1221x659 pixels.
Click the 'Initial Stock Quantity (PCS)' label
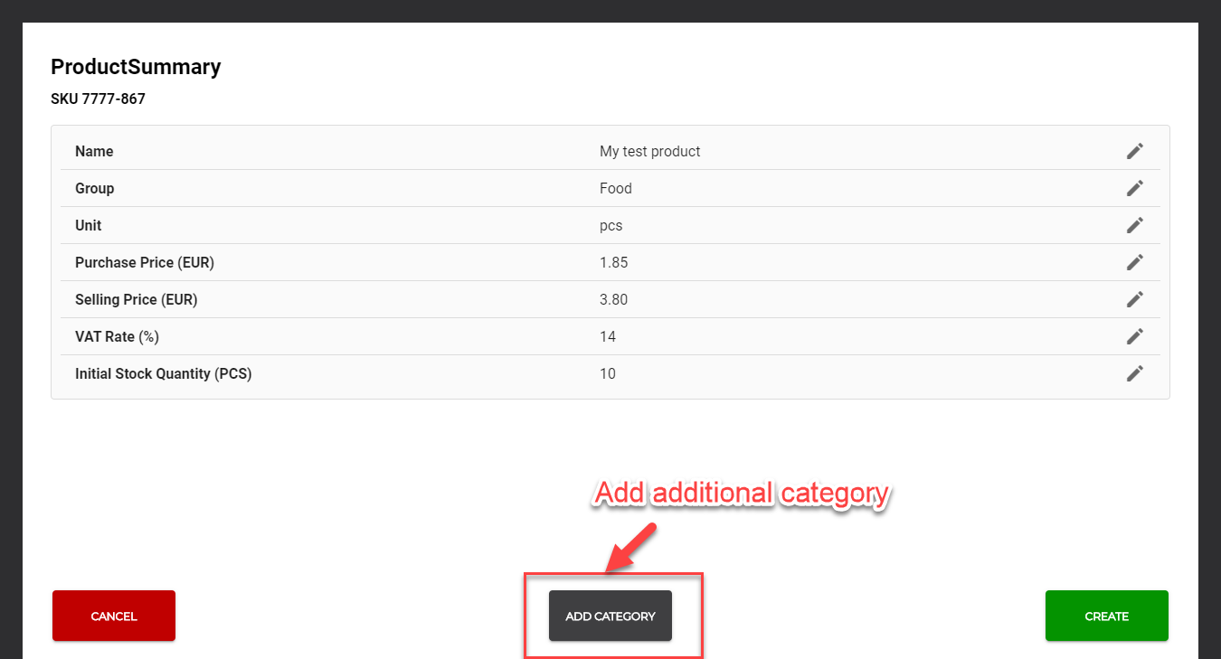click(163, 374)
